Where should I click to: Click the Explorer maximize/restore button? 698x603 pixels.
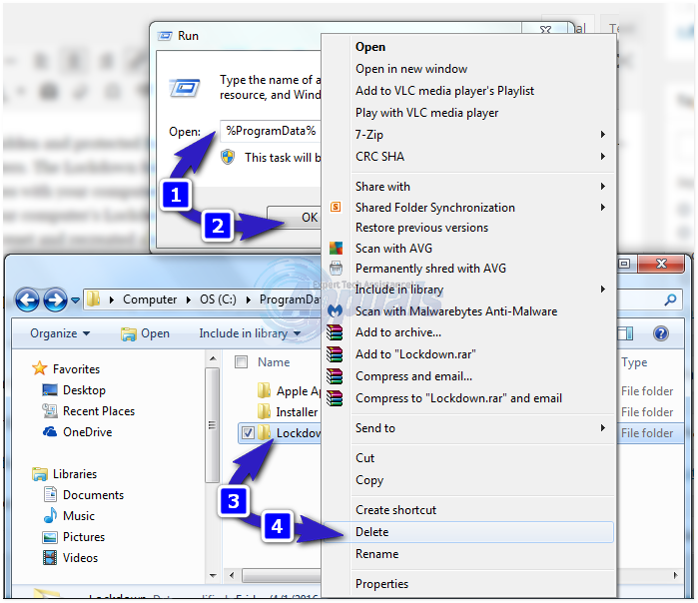point(624,264)
